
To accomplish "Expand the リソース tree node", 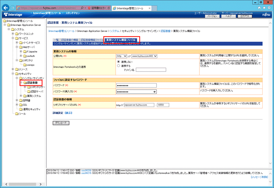I will coord(13,69).
